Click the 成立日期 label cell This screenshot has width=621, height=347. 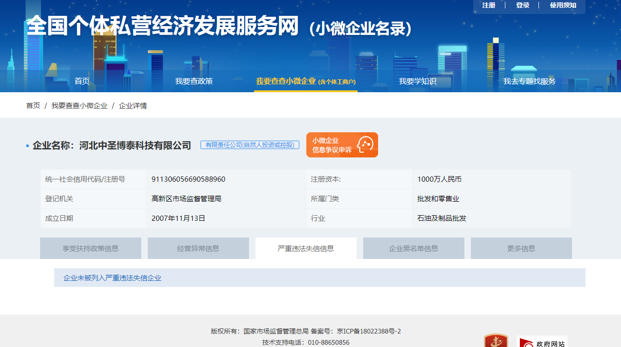pos(93,218)
